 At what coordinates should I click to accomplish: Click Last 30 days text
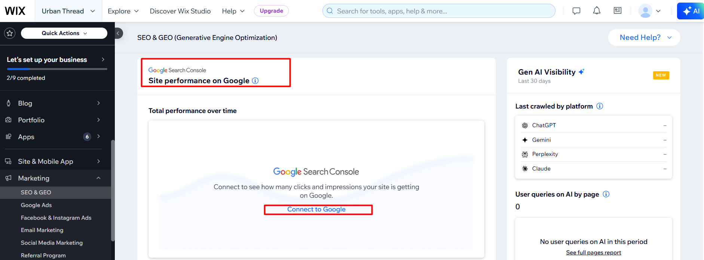pyautogui.click(x=534, y=81)
